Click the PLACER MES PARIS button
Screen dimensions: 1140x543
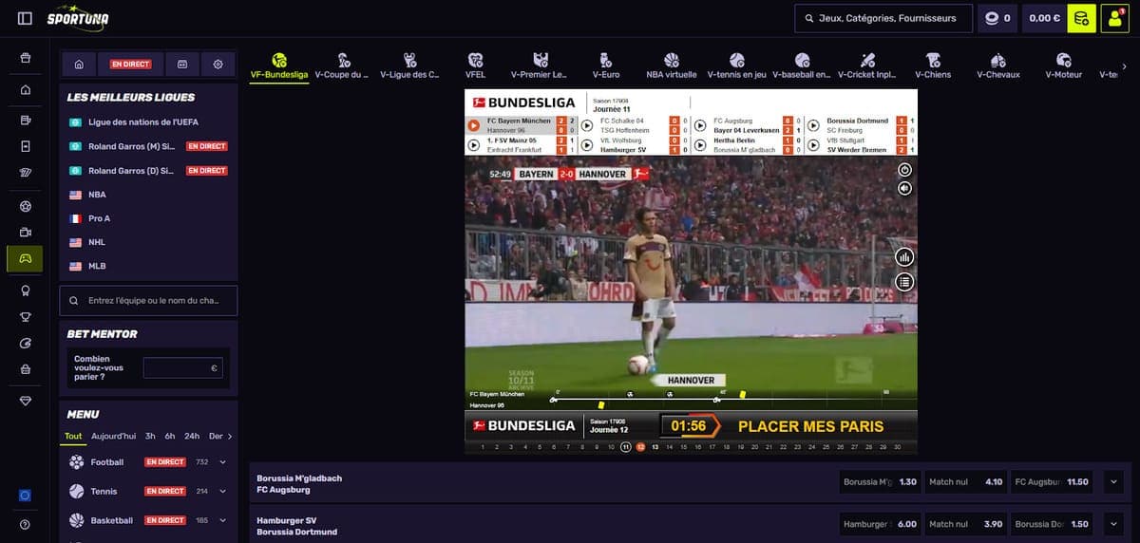[x=810, y=426]
